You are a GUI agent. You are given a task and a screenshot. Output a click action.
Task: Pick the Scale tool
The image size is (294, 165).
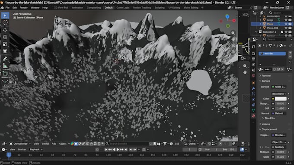click(5, 44)
